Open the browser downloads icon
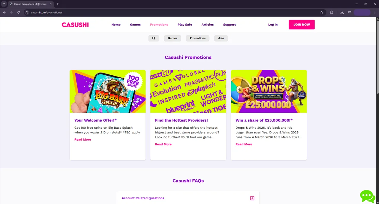Viewport: 379px width, 204px height. coord(342,12)
